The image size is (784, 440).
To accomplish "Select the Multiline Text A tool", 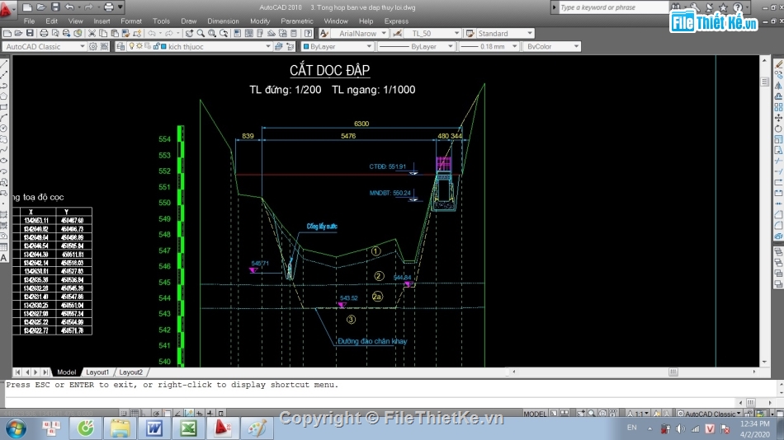I will [x=4, y=258].
